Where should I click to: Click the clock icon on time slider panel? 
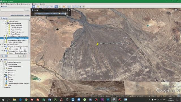tap(33, 10)
